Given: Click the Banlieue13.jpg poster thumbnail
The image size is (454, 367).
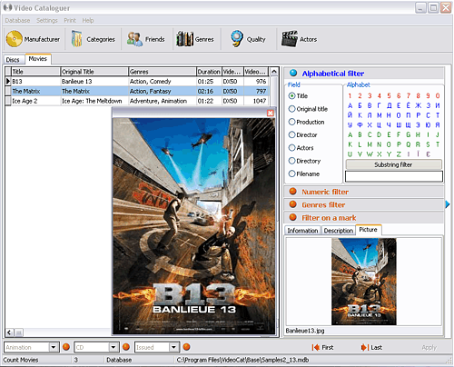Looking at the screenshot, I should pyautogui.click(x=364, y=282).
